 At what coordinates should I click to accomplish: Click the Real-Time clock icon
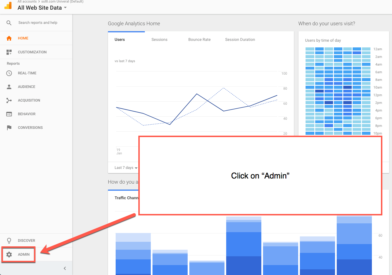[x=9, y=73]
